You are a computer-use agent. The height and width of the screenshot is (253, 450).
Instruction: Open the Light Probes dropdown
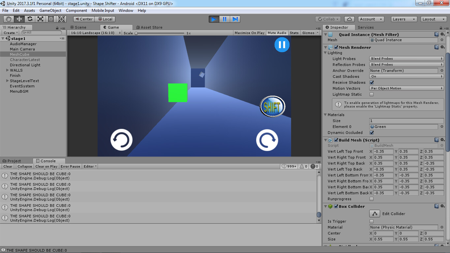click(x=406, y=58)
